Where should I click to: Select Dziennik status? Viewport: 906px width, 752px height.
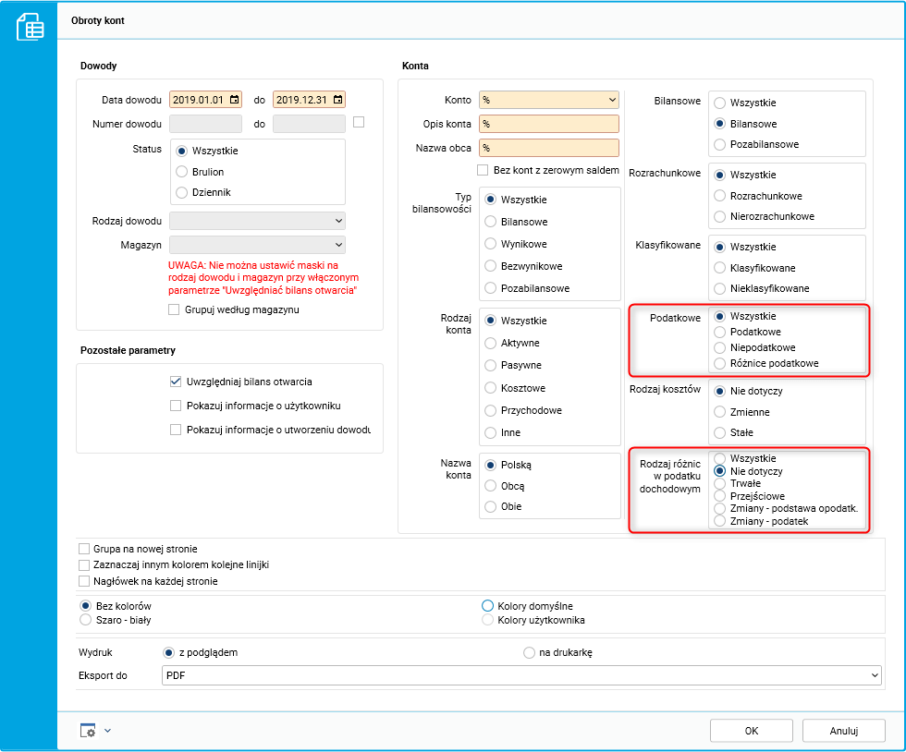182,192
